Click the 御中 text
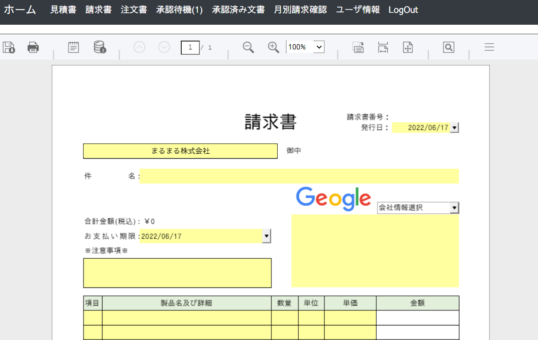538x340 pixels. [294, 151]
